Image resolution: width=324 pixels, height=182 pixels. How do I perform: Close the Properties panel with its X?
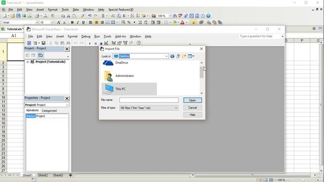67,99
